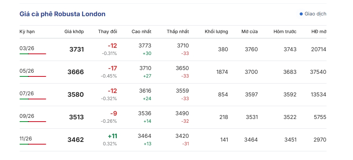Screen dimensions: 353x160
Task: Click the 1874 volume value
Action: click(x=222, y=72)
